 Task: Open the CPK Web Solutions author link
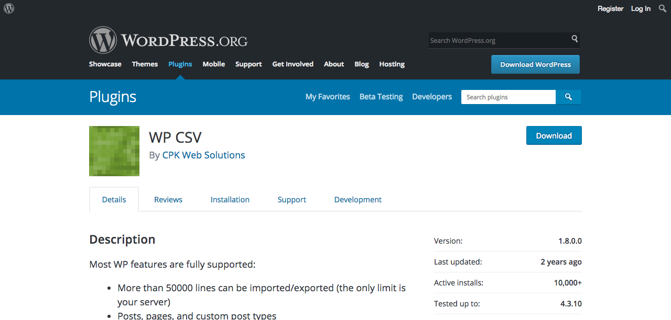(204, 155)
